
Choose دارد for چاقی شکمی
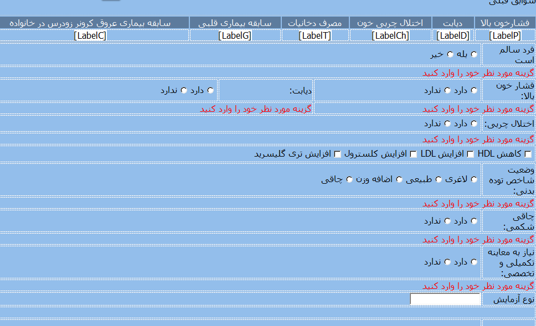pos(474,221)
